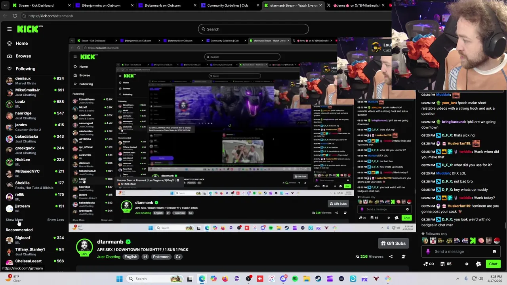Close the Community Guidelines | Club tab
Screen dimensions: 507x285
tap(258, 6)
